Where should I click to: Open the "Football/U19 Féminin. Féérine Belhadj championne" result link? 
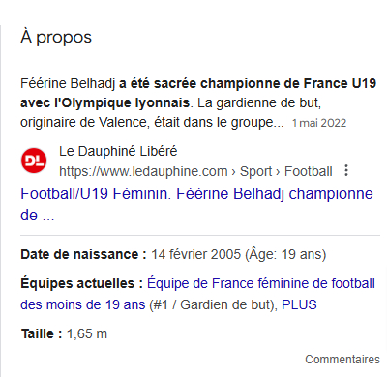click(x=196, y=204)
